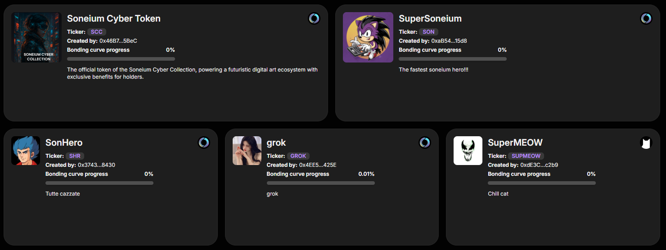Click the grok token avatar image
The image size is (666, 250).
(247, 151)
